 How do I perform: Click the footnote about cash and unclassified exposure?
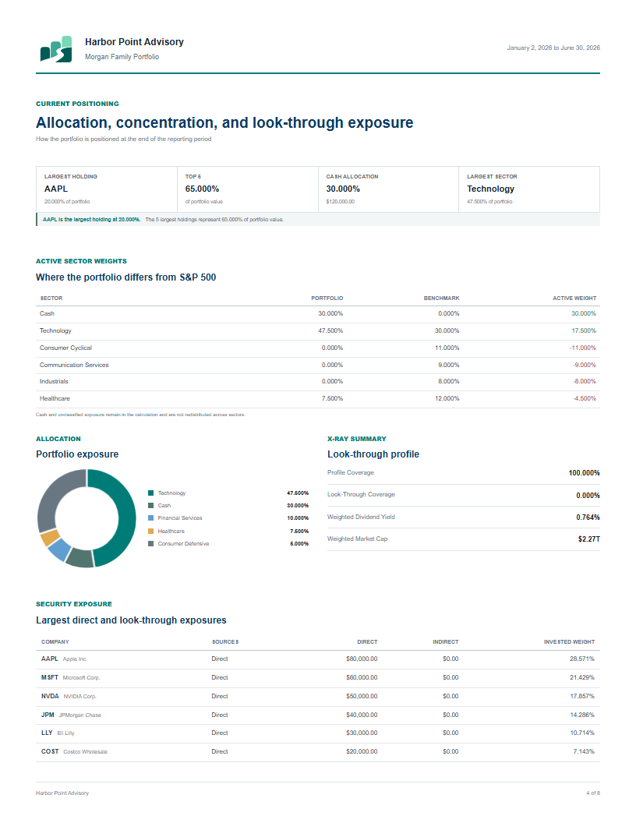[140, 415]
